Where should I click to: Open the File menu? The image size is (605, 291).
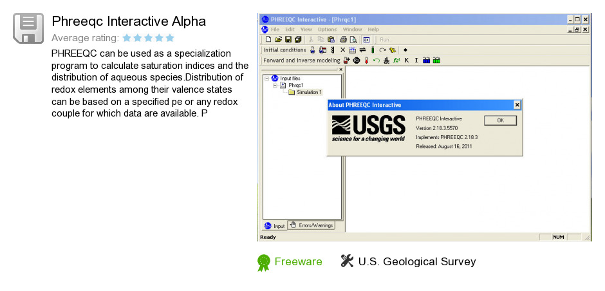275,30
